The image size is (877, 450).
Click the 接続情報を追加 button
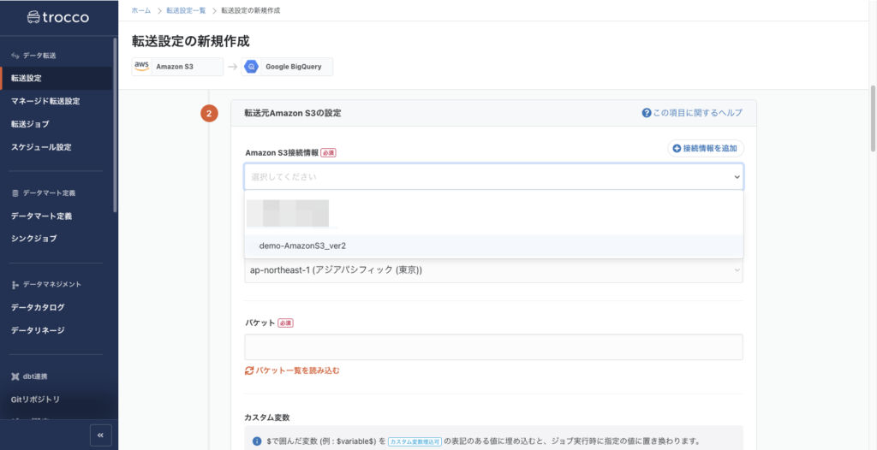(x=706, y=148)
